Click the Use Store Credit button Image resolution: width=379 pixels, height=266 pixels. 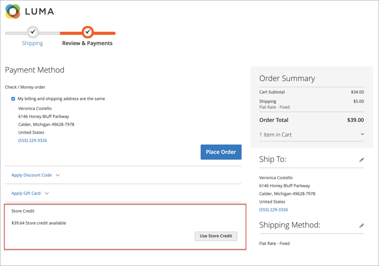[x=216, y=236]
